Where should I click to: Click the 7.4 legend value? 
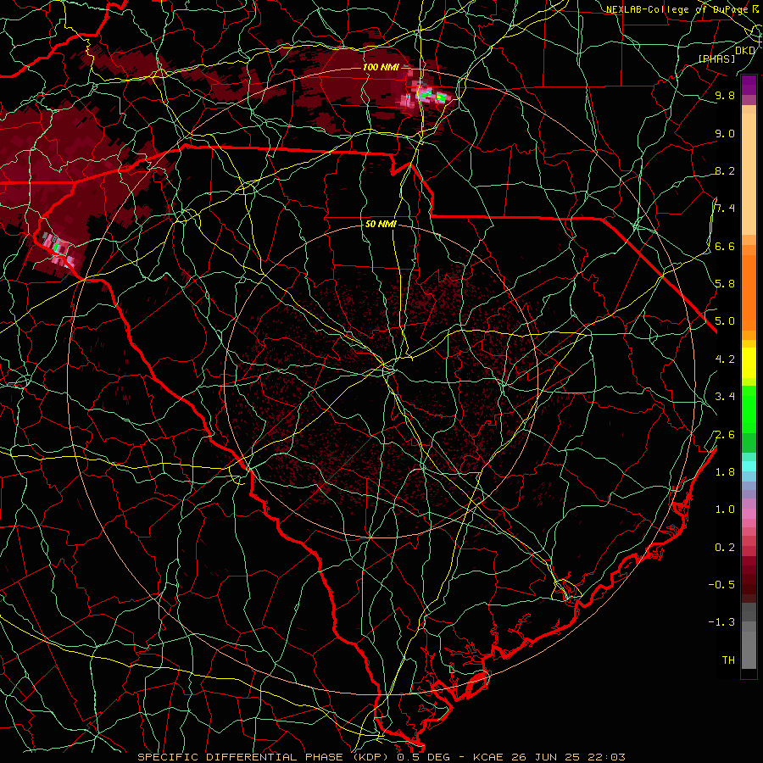[725, 209]
